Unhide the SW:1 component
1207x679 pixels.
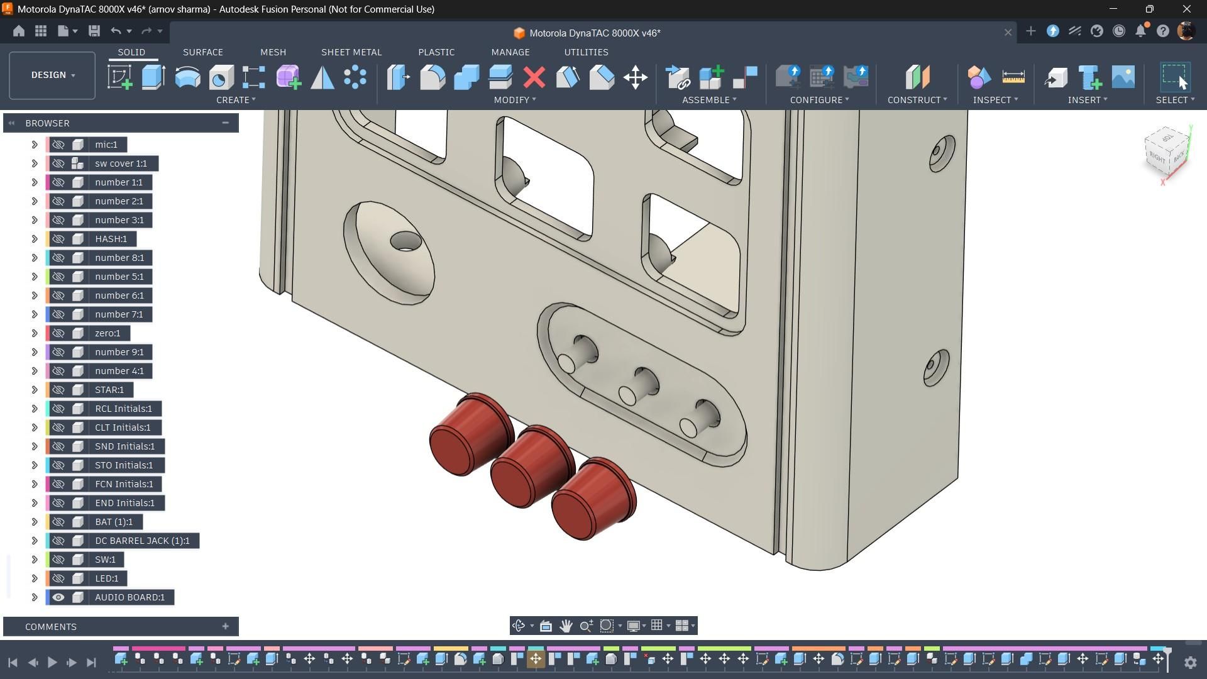pos(58,560)
